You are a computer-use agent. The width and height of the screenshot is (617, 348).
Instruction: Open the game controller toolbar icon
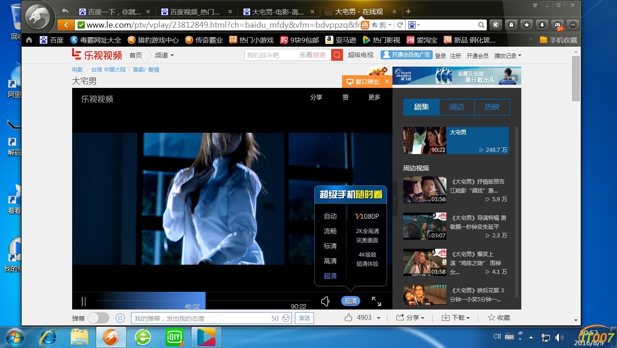point(558,25)
